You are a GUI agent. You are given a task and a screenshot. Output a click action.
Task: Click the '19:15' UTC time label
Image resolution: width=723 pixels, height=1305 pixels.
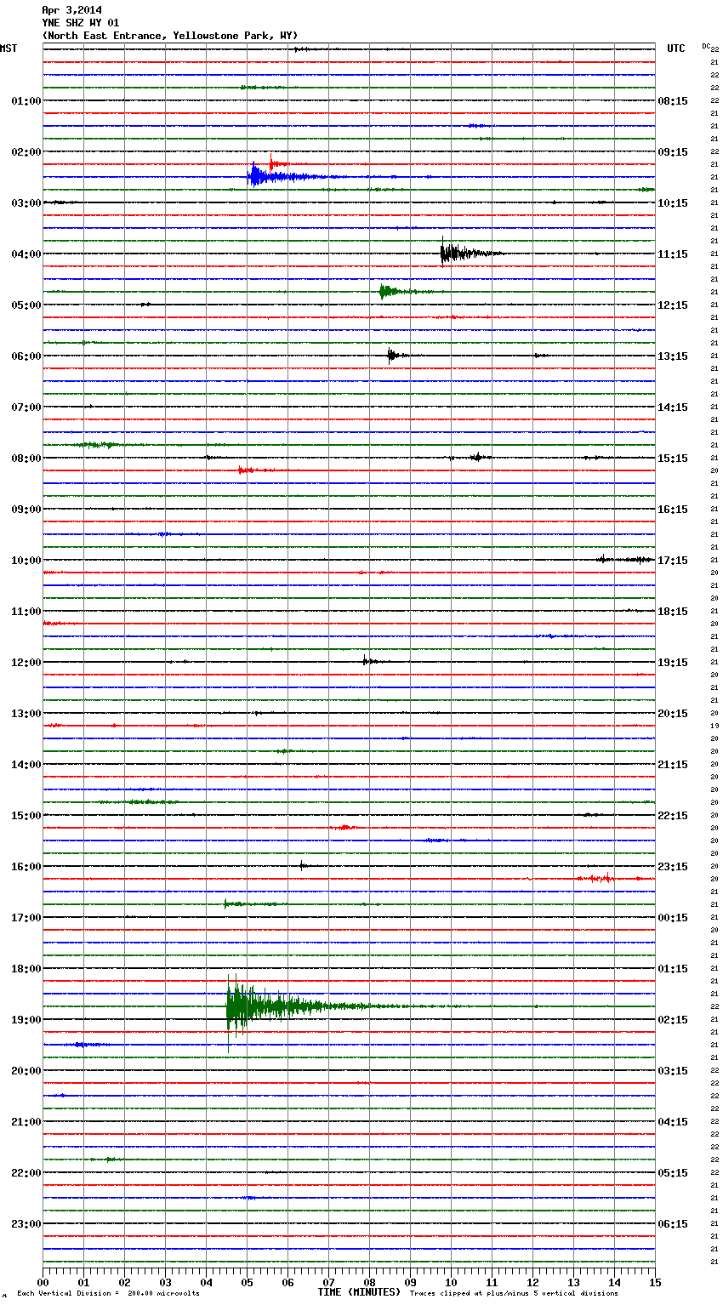click(x=673, y=663)
